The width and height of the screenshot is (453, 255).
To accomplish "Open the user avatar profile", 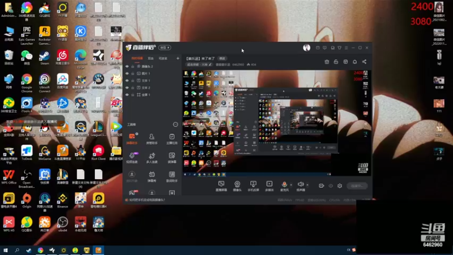I will pyautogui.click(x=306, y=48).
